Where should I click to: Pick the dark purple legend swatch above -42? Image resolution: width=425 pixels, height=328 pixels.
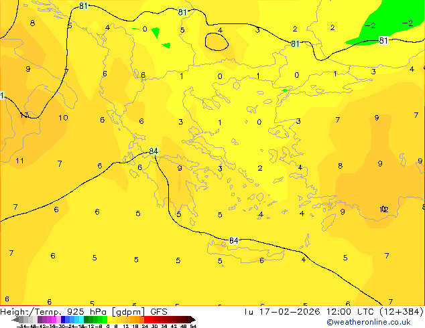click(x=40, y=319)
